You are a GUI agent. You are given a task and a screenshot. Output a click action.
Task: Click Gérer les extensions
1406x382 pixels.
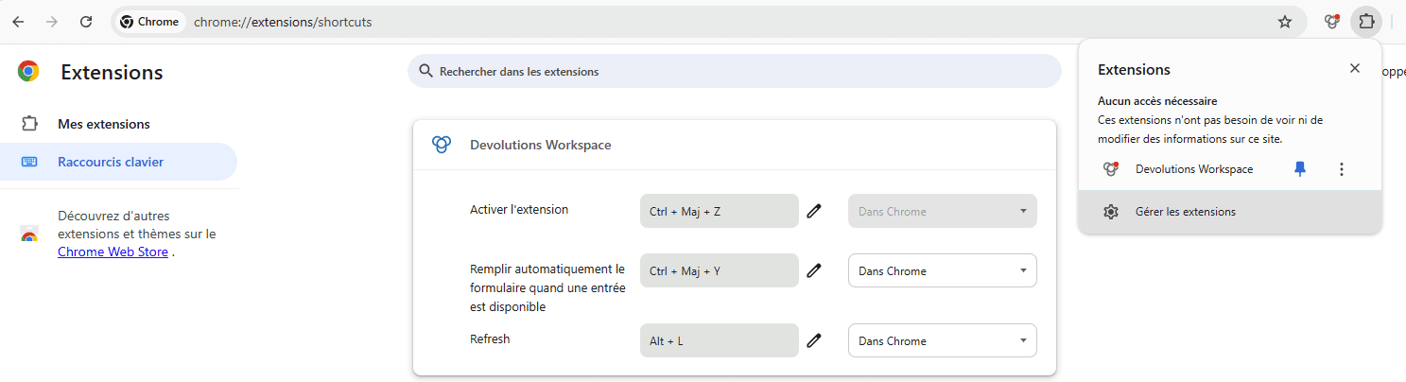pos(1186,212)
